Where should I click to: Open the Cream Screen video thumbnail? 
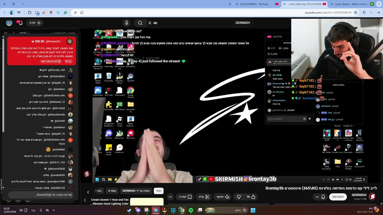[x=147, y=202]
